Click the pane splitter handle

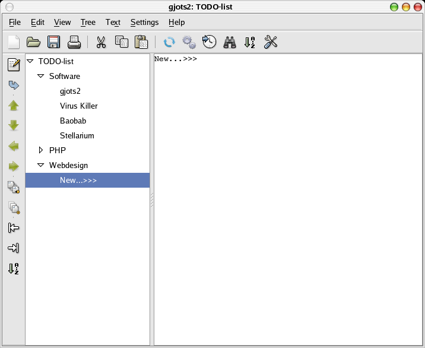[x=152, y=200]
